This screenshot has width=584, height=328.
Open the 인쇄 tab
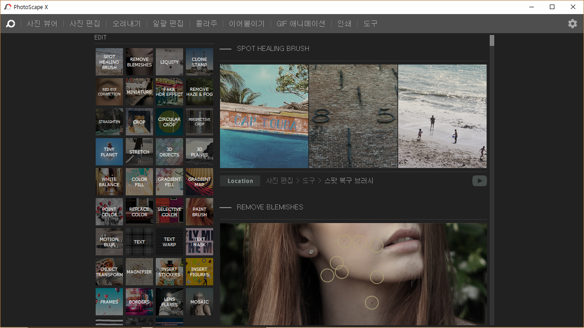tap(344, 24)
